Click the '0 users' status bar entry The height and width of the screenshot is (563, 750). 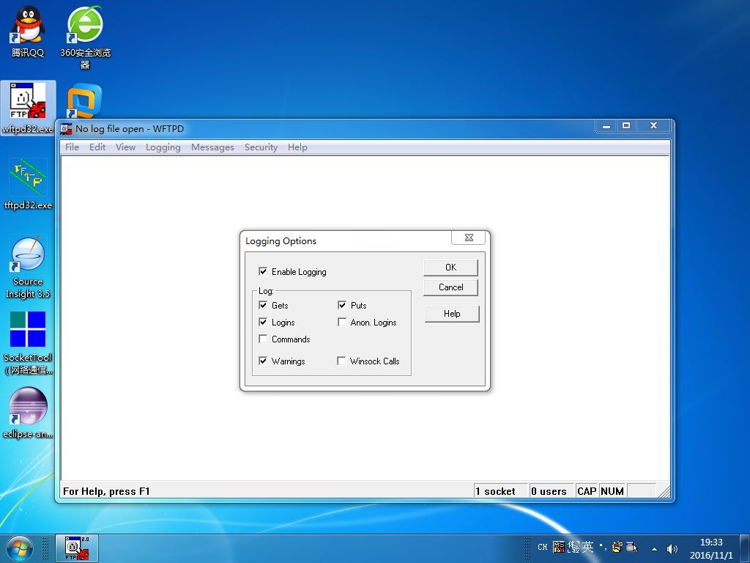[x=552, y=491]
